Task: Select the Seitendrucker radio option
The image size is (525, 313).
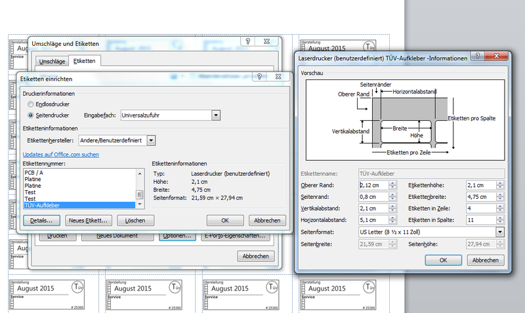Action: (31, 115)
